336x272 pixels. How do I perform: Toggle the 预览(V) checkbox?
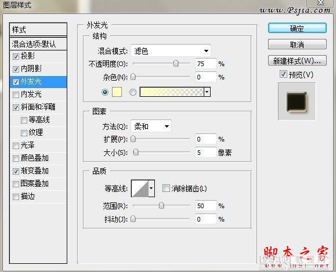(283, 74)
